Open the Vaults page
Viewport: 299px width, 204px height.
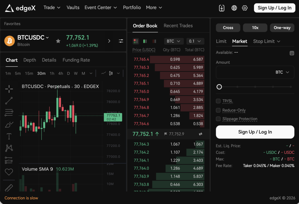point(73,8)
